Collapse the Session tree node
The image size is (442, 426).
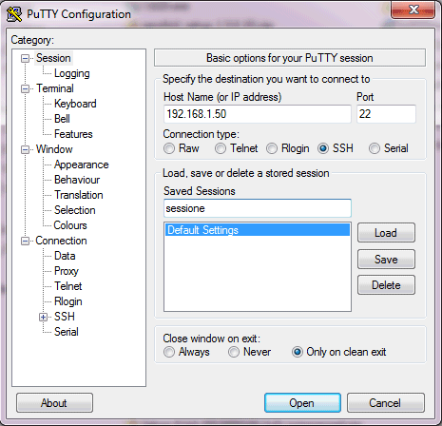point(25,58)
